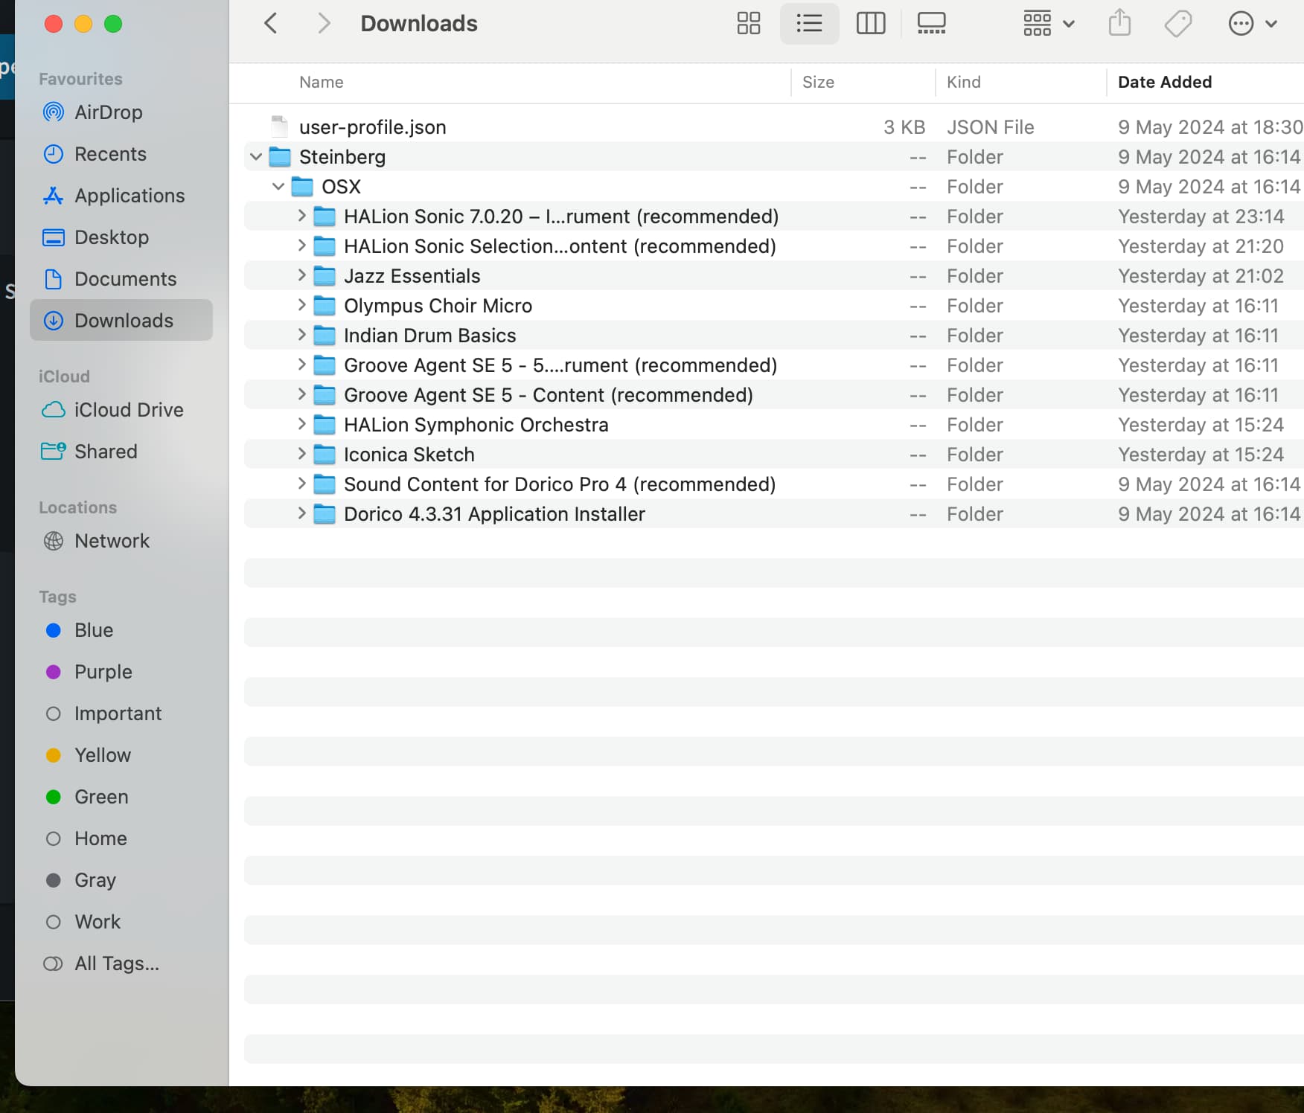Viewport: 1304px width, 1113px height.
Task: Filter by the Work tag
Action: [121, 922]
